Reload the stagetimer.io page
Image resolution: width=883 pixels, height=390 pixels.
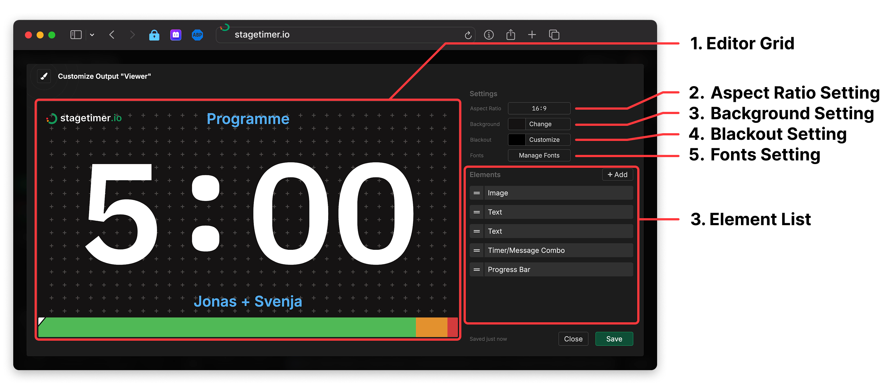468,35
